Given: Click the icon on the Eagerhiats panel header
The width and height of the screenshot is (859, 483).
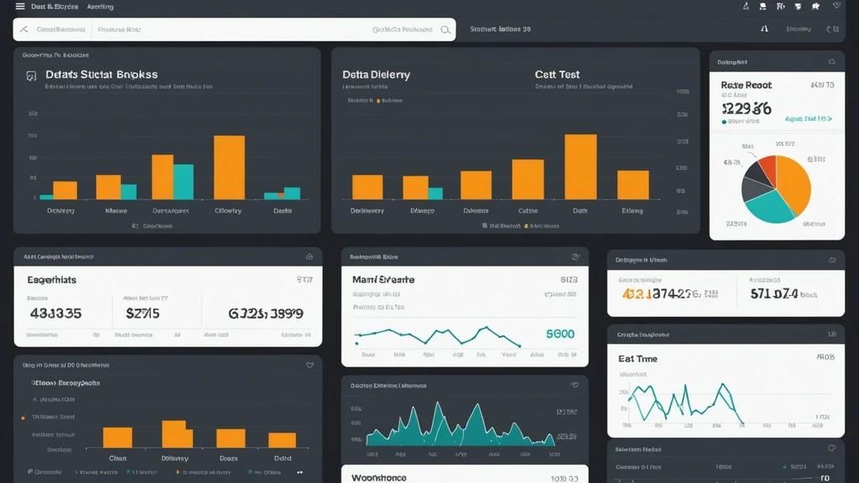Looking at the screenshot, I should coord(310,257).
